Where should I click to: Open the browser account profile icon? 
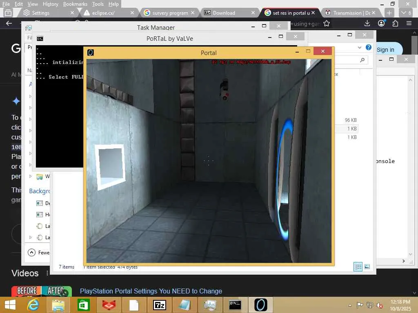click(382, 23)
